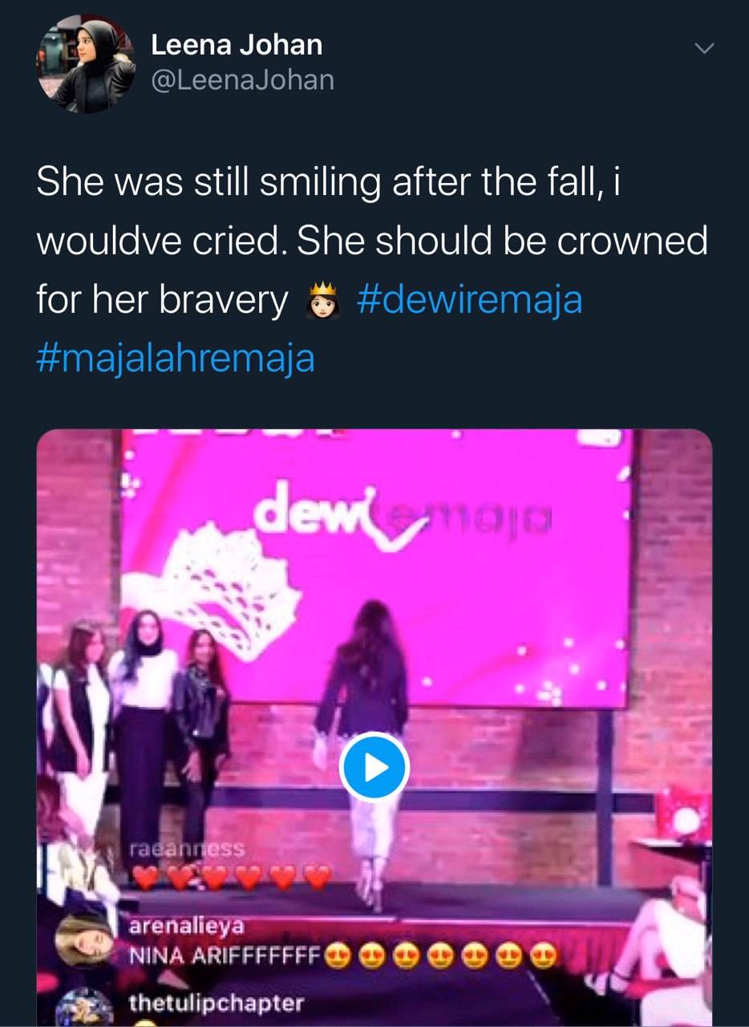This screenshot has height=1027, width=749.
Task: Tap arenalieya's commenter avatar
Action: point(83,942)
